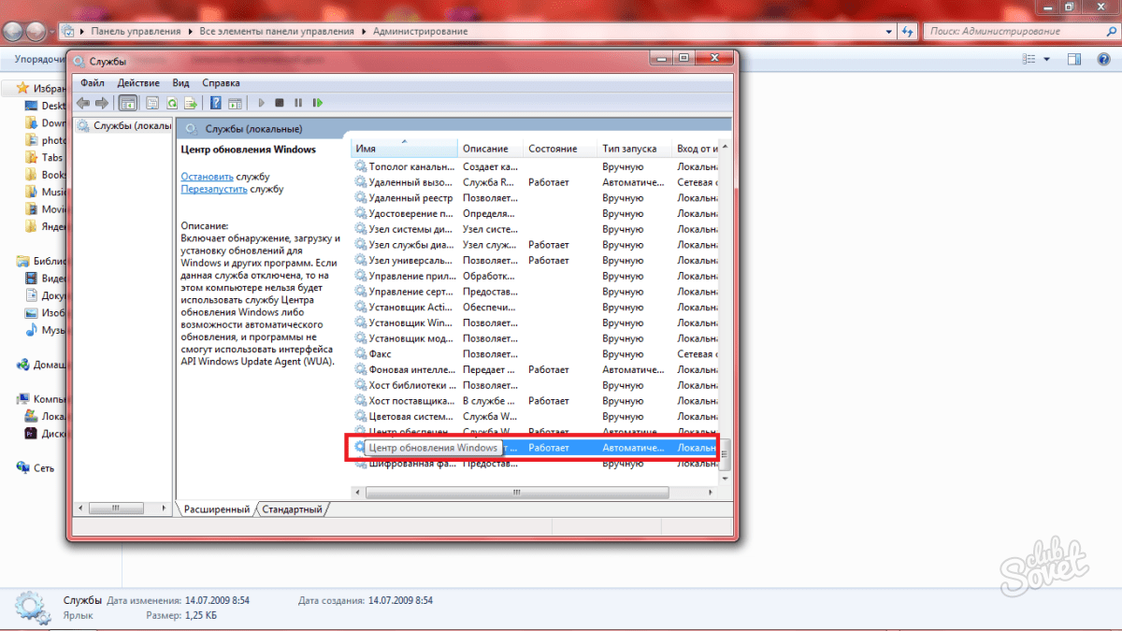1122x631 pixels.
Task: Click Все элементы панели управления breadcrumb
Action: pos(277,31)
